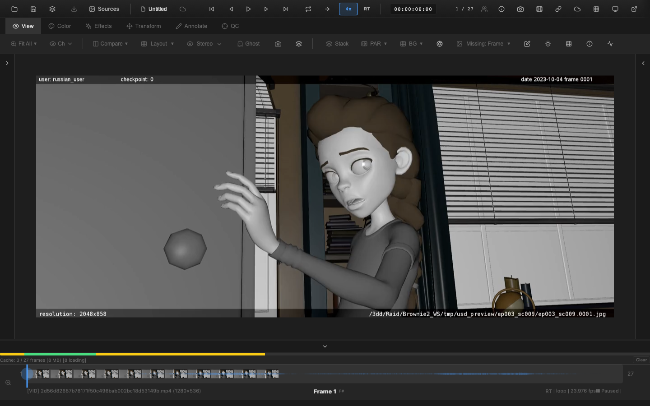
Task: Open the Sources panel
Action: click(x=104, y=9)
